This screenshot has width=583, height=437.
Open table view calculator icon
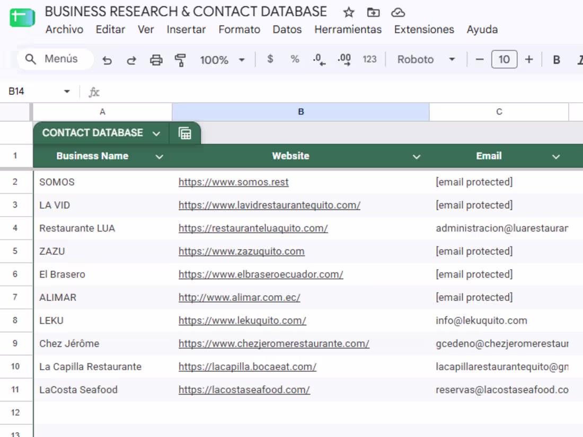pos(185,133)
